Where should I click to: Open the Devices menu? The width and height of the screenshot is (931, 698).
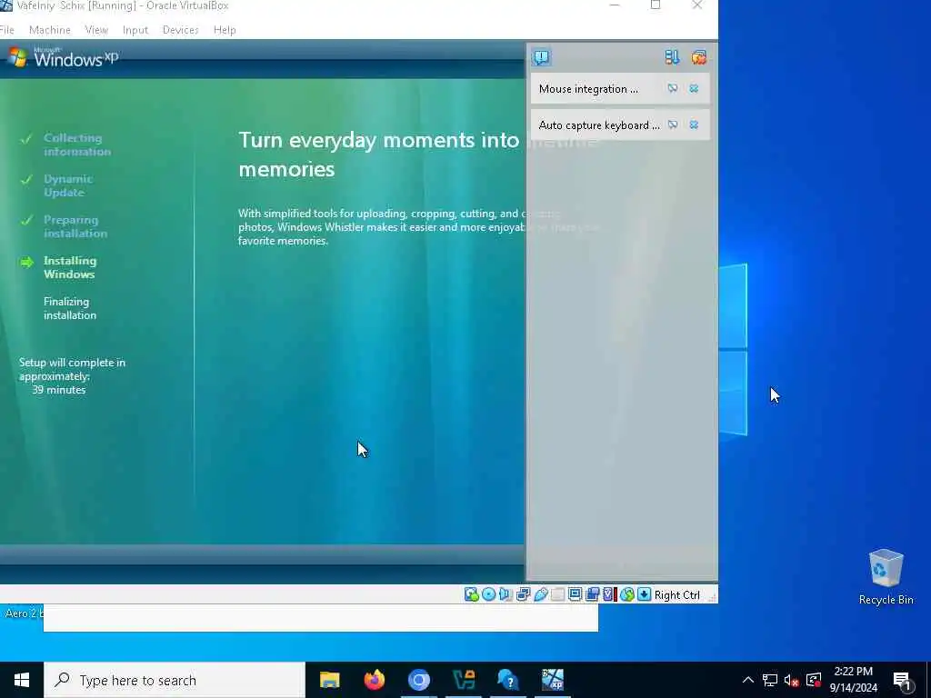(x=181, y=30)
